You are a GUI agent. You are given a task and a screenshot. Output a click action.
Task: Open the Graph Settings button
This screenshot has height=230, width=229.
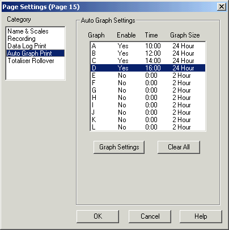(119, 147)
